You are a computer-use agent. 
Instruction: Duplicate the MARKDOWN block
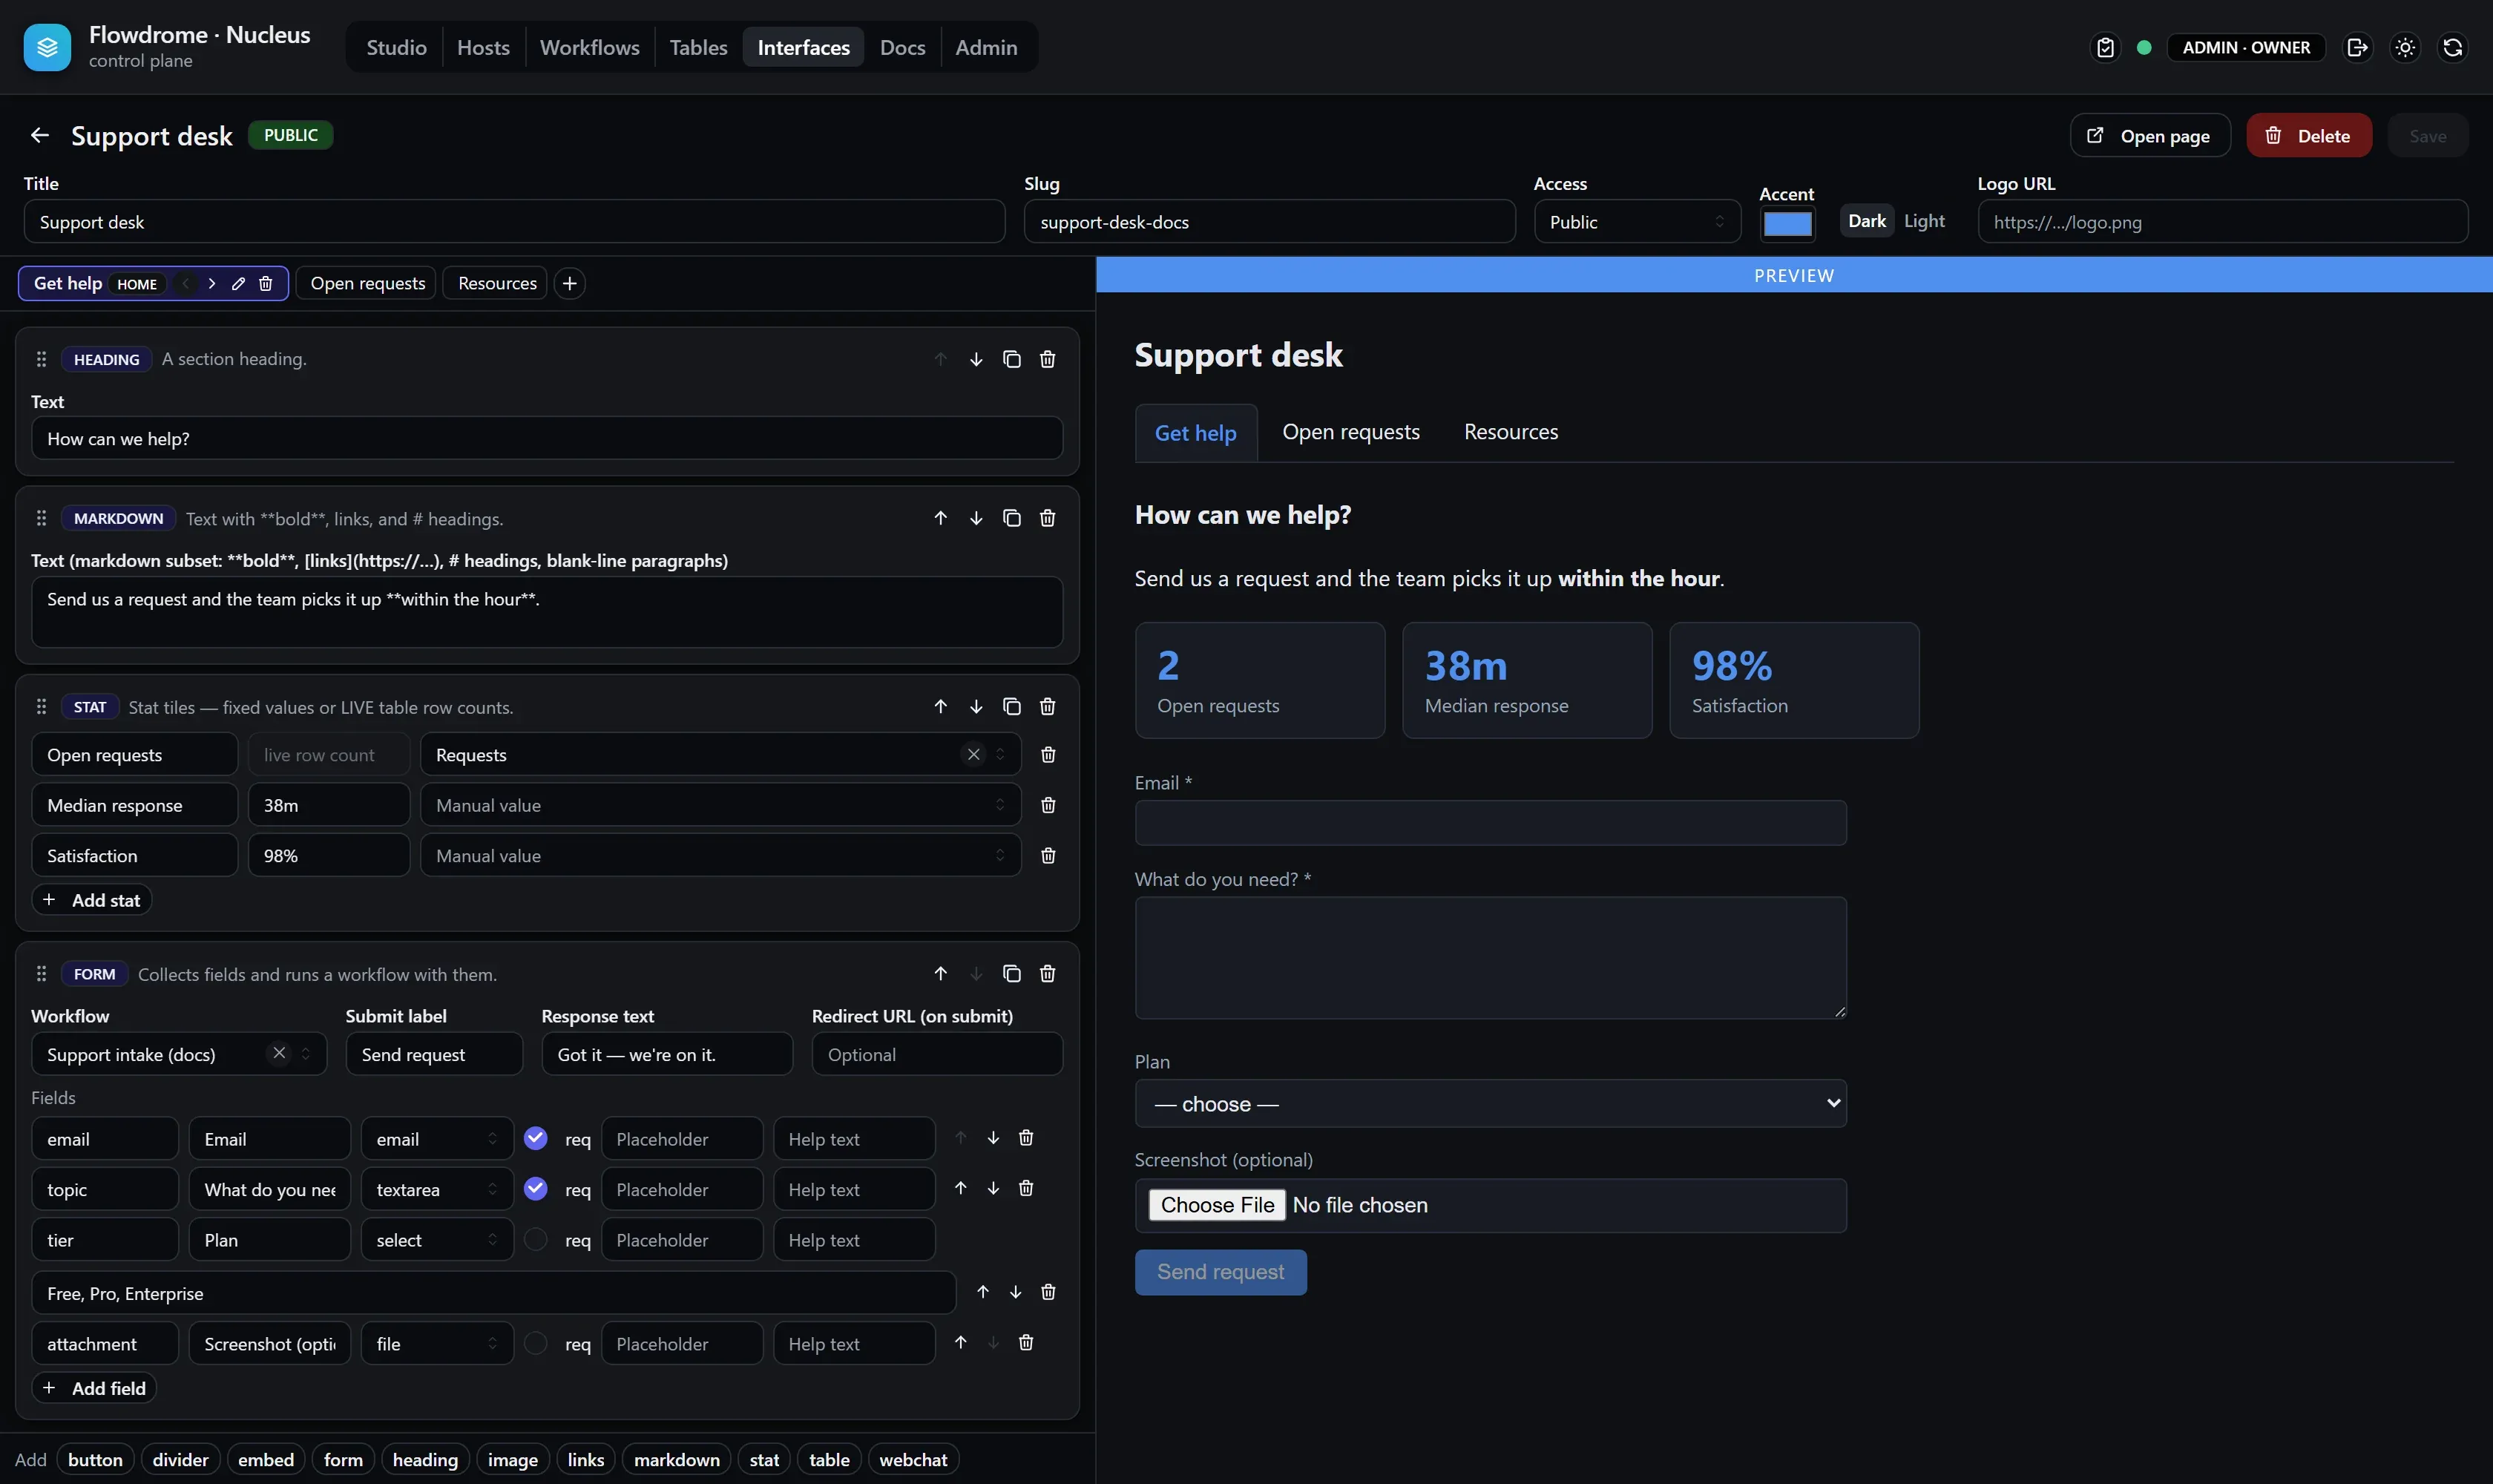[1012, 518]
